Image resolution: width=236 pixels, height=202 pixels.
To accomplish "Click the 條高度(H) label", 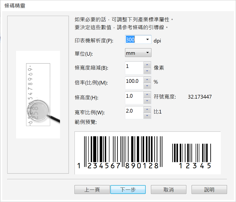I will 86,98.
